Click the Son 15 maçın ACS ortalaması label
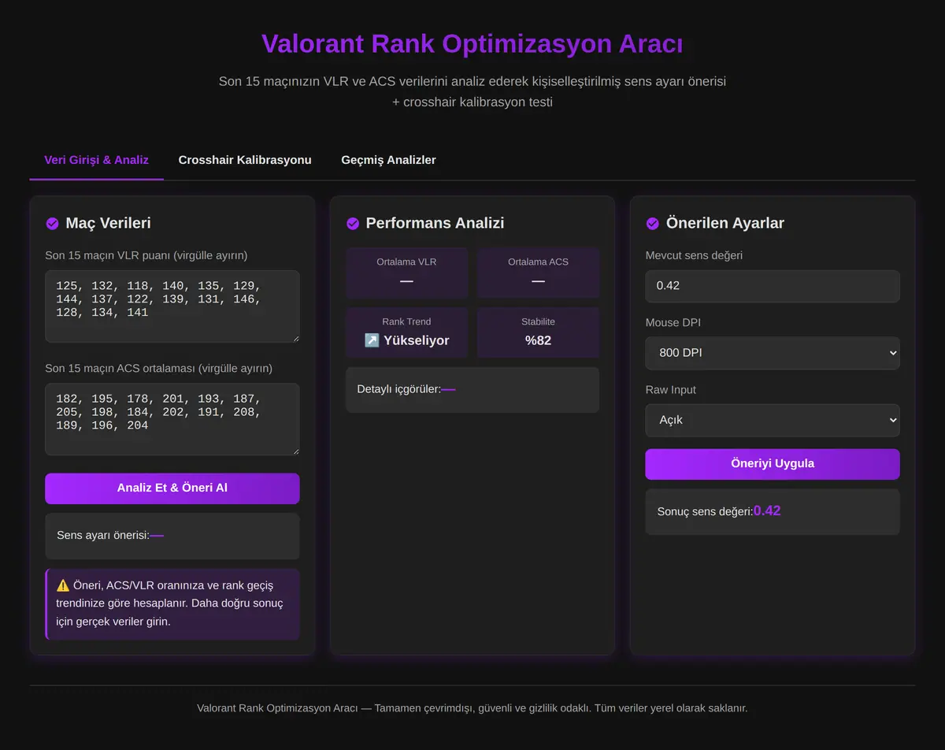The width and height of the screenshot is (945, 750). click(159, 368)
